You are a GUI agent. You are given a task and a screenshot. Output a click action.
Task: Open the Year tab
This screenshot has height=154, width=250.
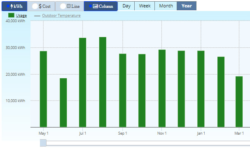point(187,6)
